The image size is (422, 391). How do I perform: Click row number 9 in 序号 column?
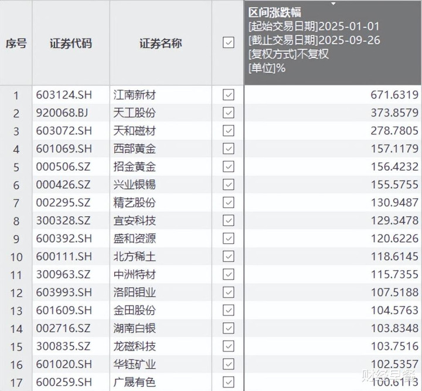16,239
